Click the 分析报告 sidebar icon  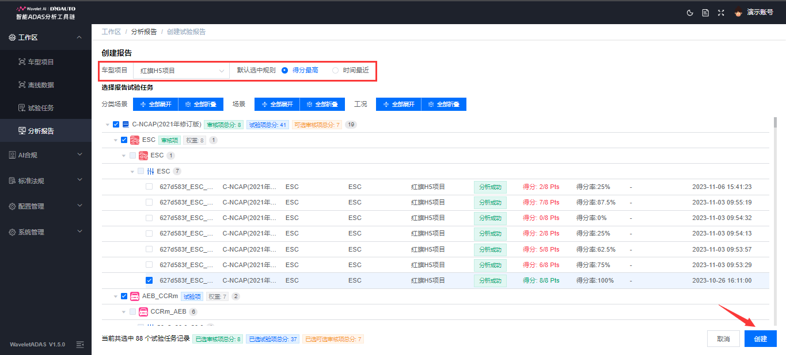coord(22,130)
